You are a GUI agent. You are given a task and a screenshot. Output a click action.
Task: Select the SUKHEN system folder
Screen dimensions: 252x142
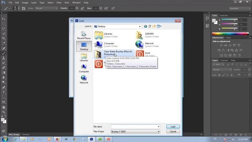point(147,35)
